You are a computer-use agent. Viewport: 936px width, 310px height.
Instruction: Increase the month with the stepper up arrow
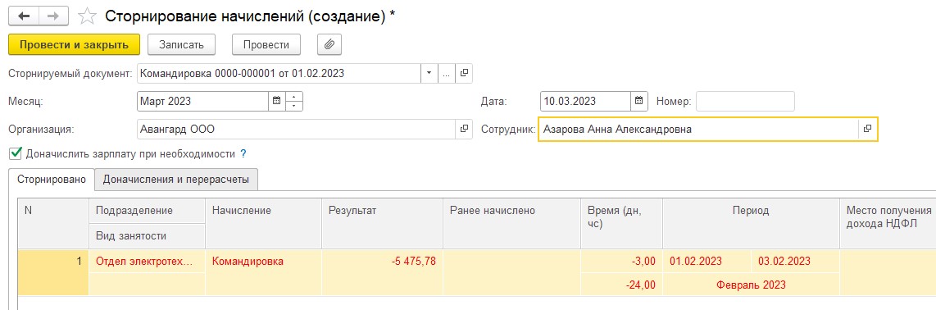pos(294,97)
